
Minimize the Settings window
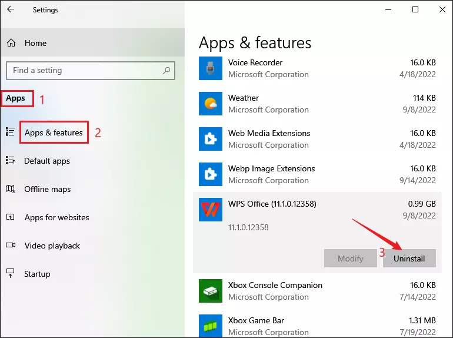(388, 9)
